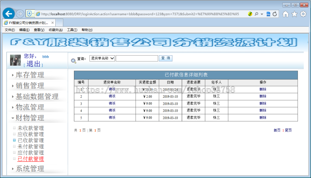
Task: Open Favorites with the star icon
Action: (x=294, y=14)
